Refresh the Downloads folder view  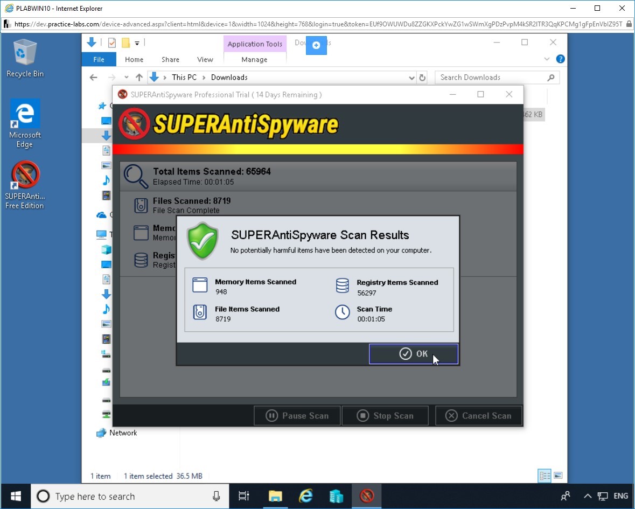[422, 78]
